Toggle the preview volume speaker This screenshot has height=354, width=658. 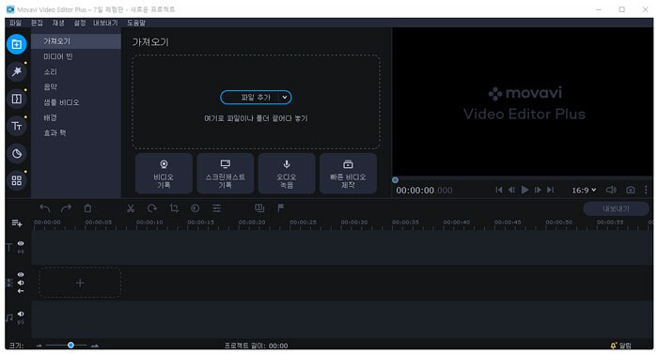(611, 190)
